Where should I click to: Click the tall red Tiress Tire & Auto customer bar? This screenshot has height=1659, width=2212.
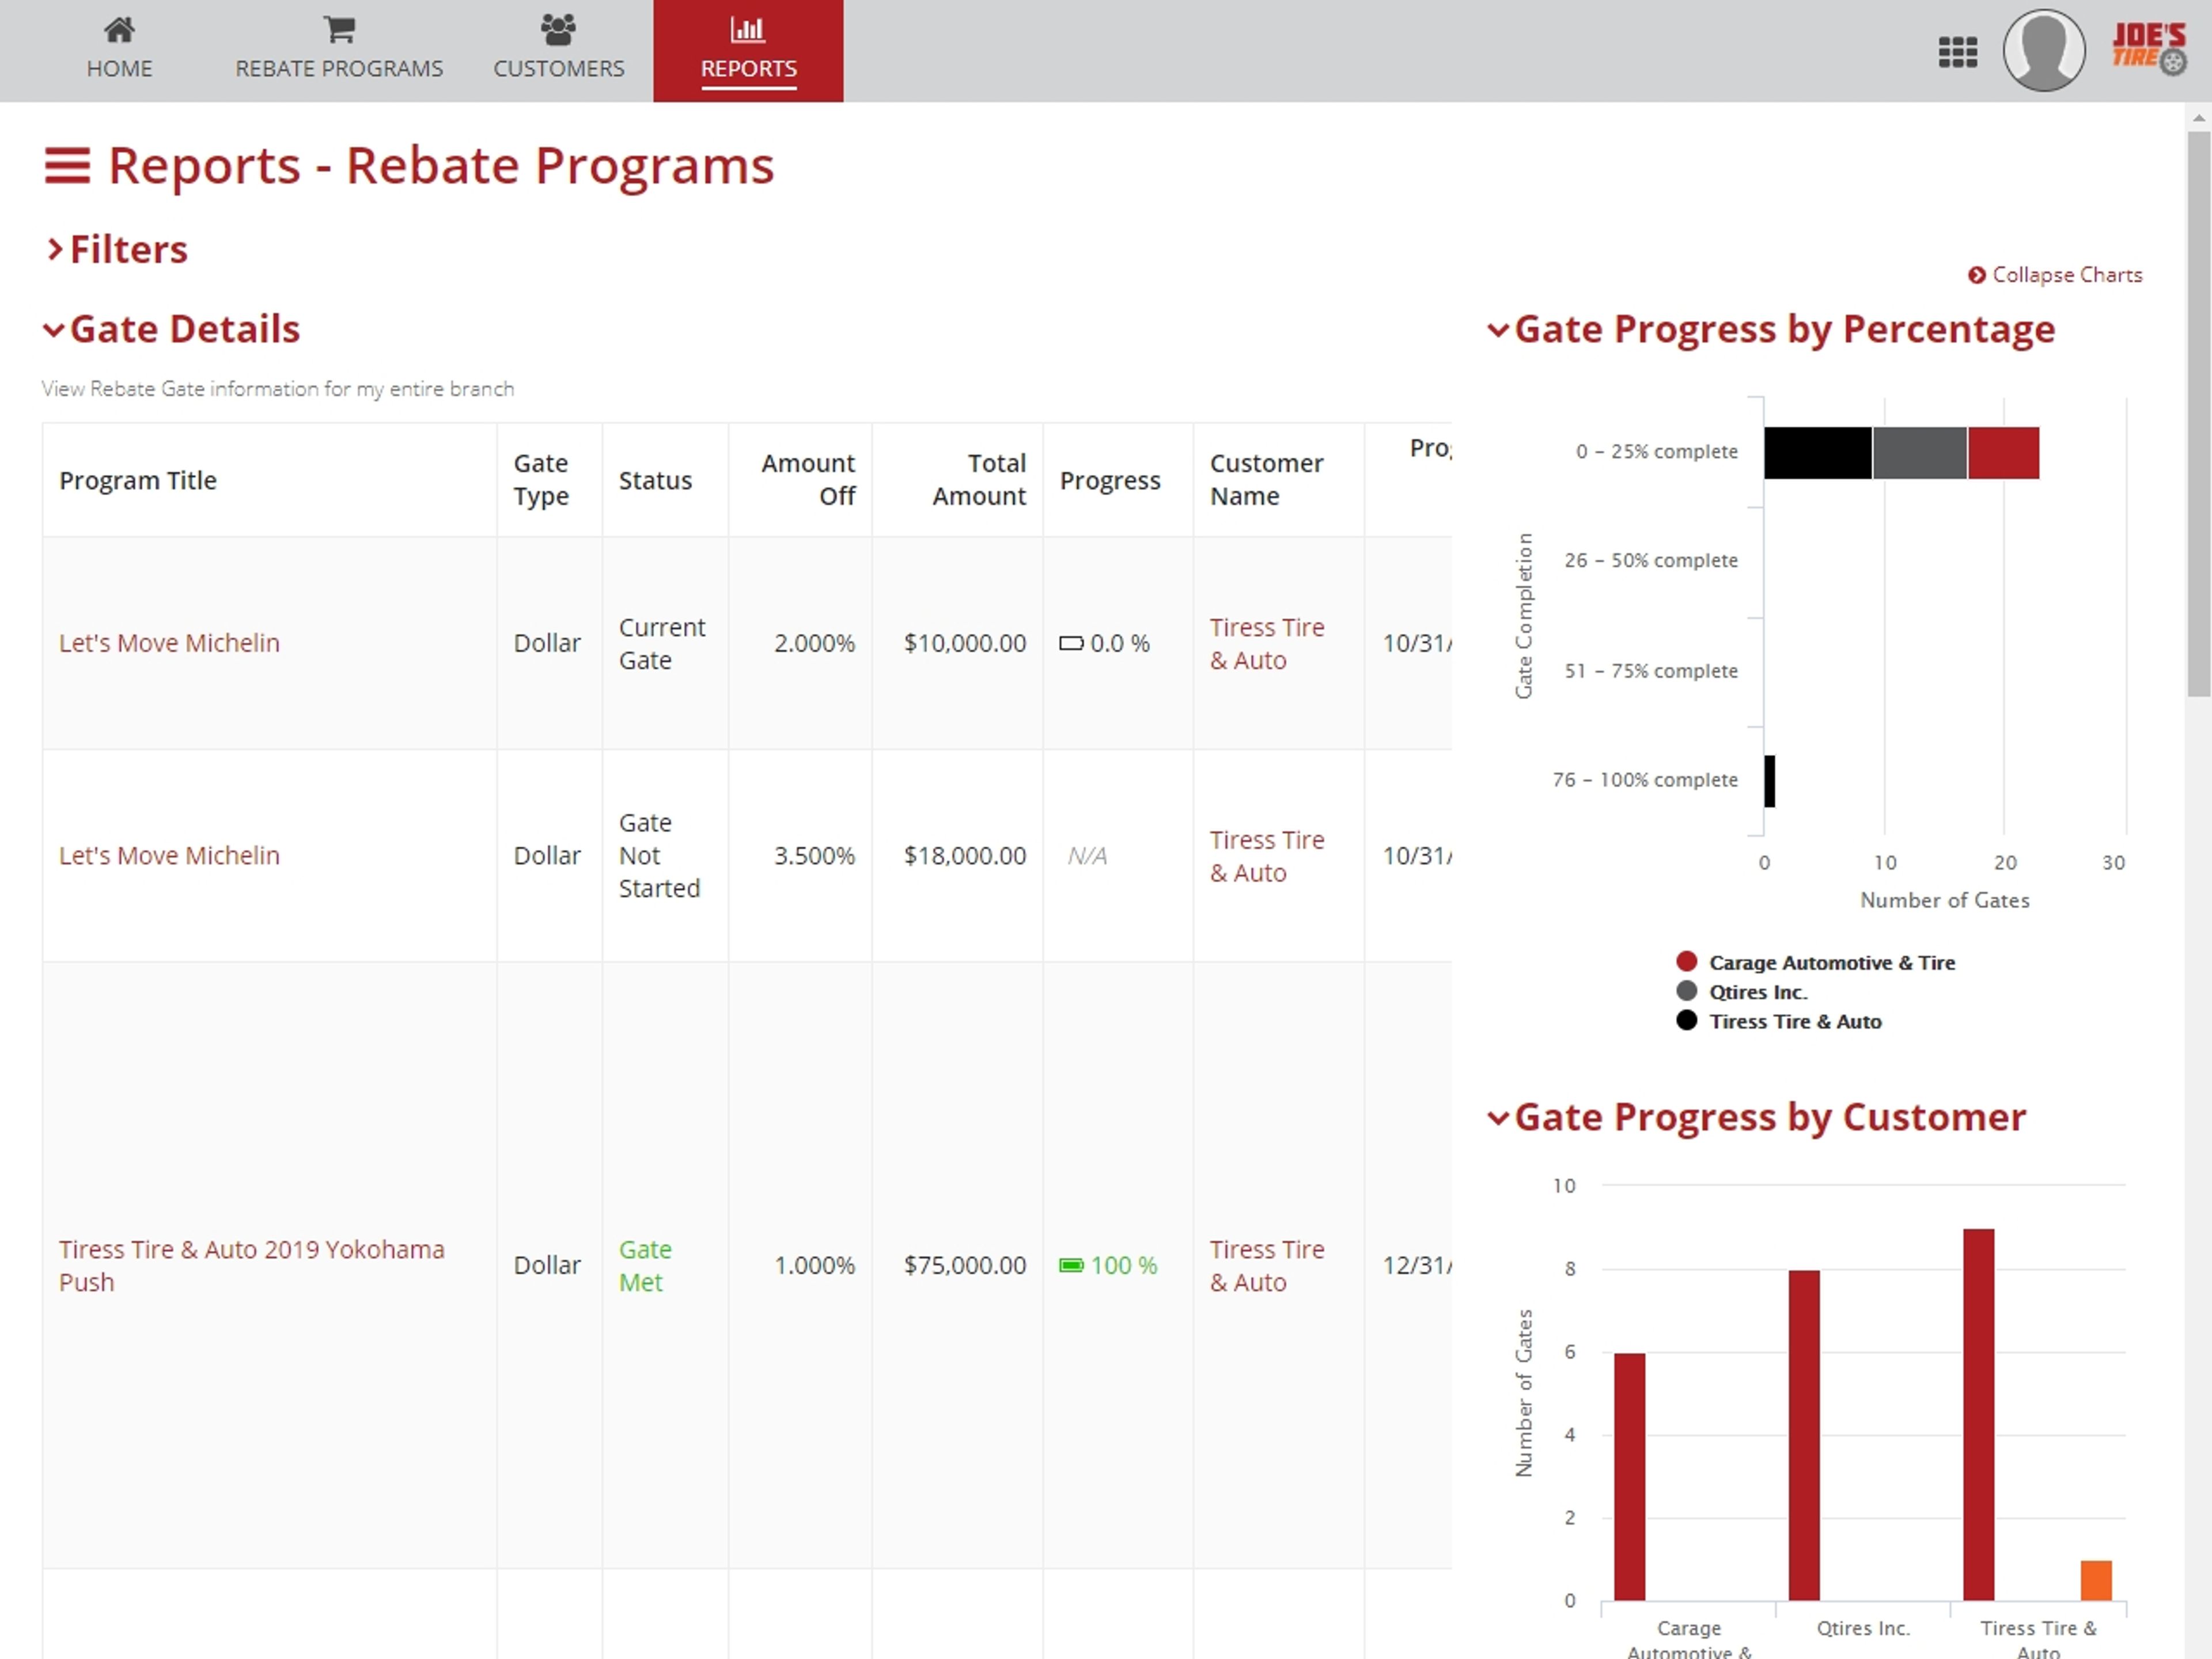(1978, 1414)
